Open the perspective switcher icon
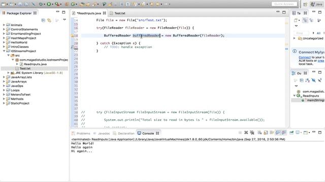 coord(305,4)
